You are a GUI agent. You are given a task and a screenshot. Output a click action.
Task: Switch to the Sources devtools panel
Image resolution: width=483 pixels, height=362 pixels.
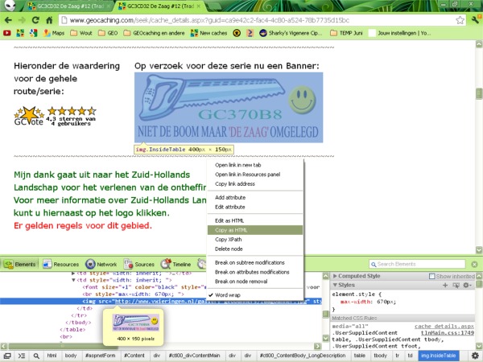coord(139,264)
